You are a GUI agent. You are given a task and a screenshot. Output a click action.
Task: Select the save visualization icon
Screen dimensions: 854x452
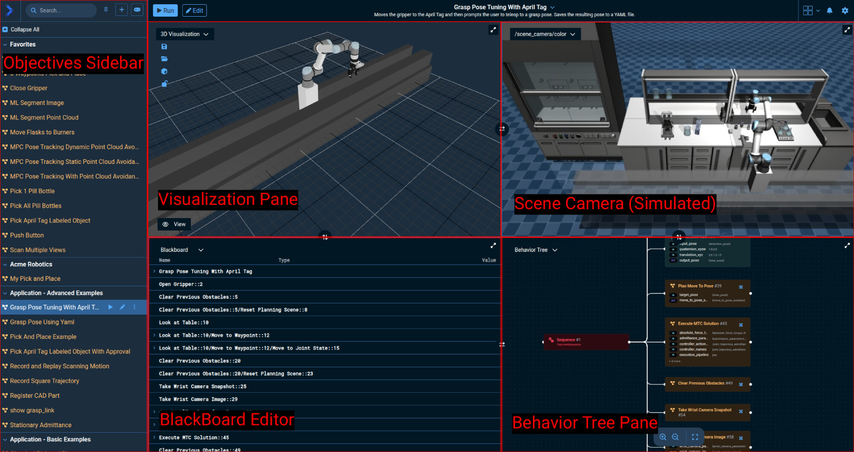pos(164,46)
